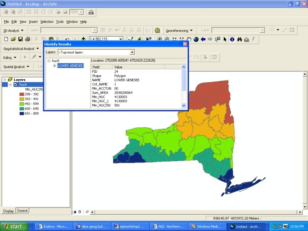Collapse the Layers group in table of contents
Viewport: 308px width, 231px height.
click(5, 80)
